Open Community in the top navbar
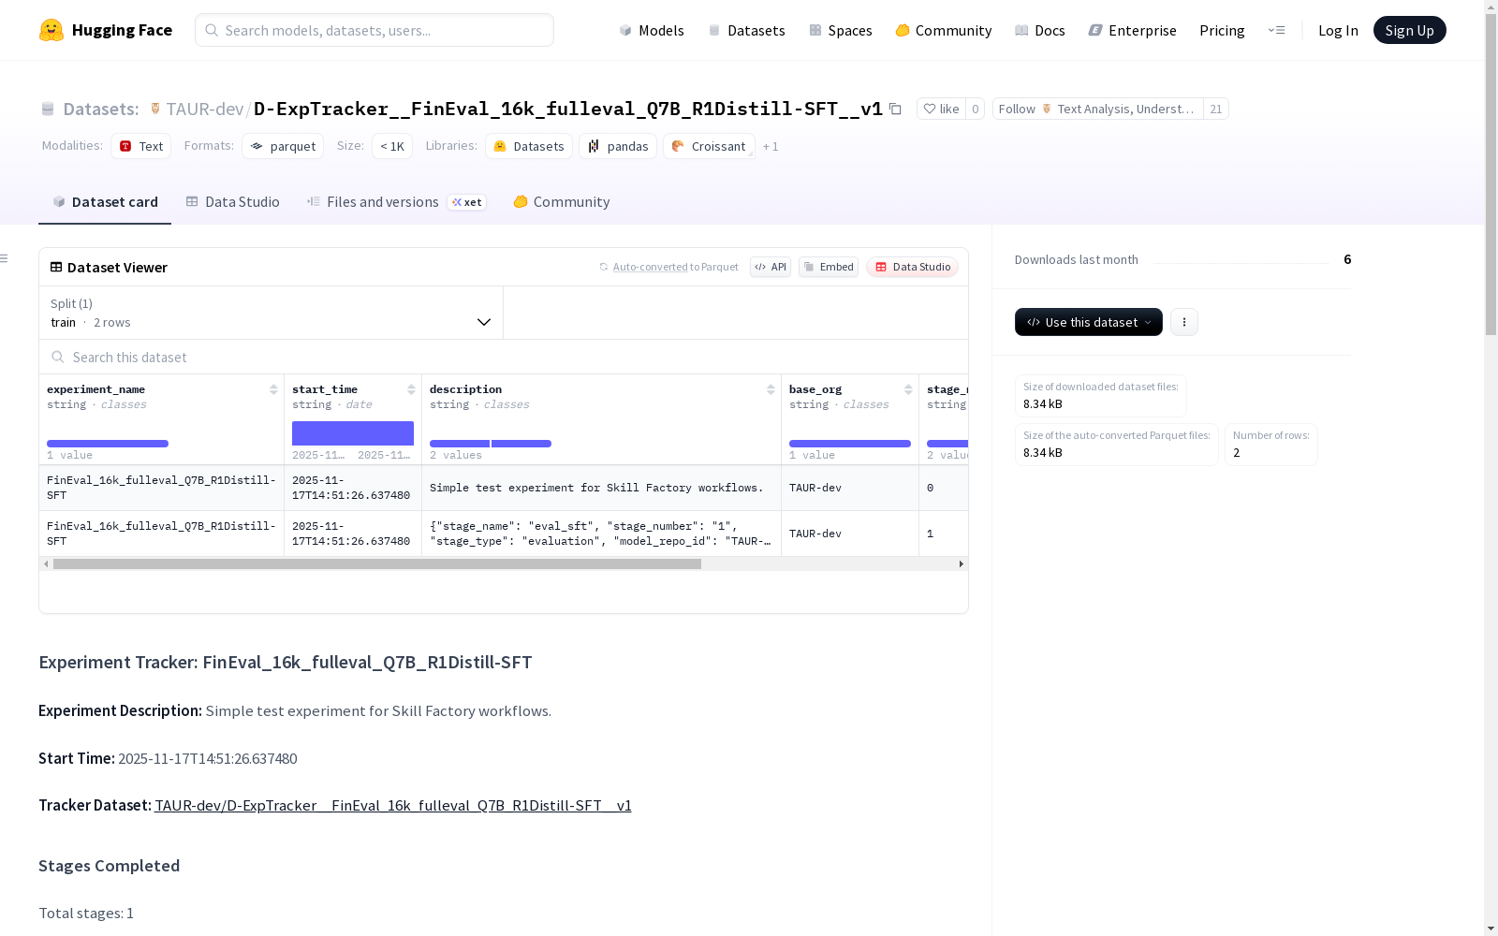Viewport: 1498px width, 936px height. point(944,30)
